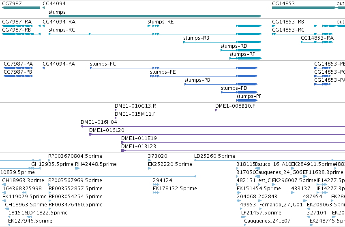Click the DME1-015M11.F label
This screenshot has height=227, width=345.
pyautogui.click(x=135, y=114)
